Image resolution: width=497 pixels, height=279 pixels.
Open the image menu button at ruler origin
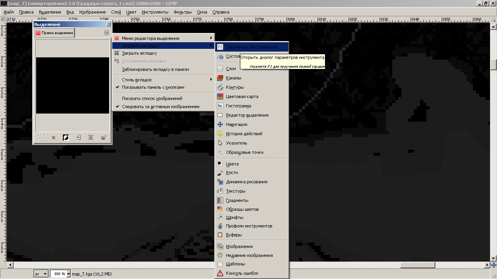3,19
